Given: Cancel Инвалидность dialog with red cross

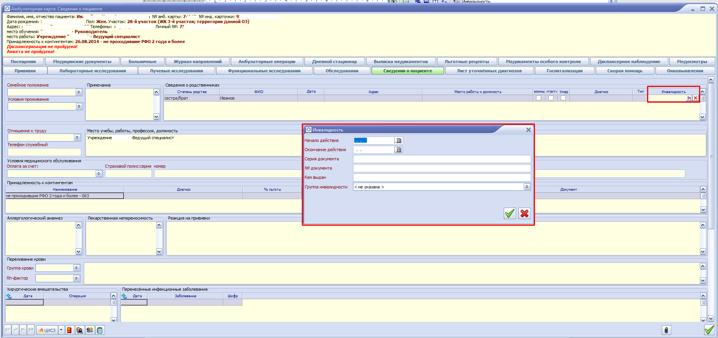Looking at the screenshot, I should (524, 213).
